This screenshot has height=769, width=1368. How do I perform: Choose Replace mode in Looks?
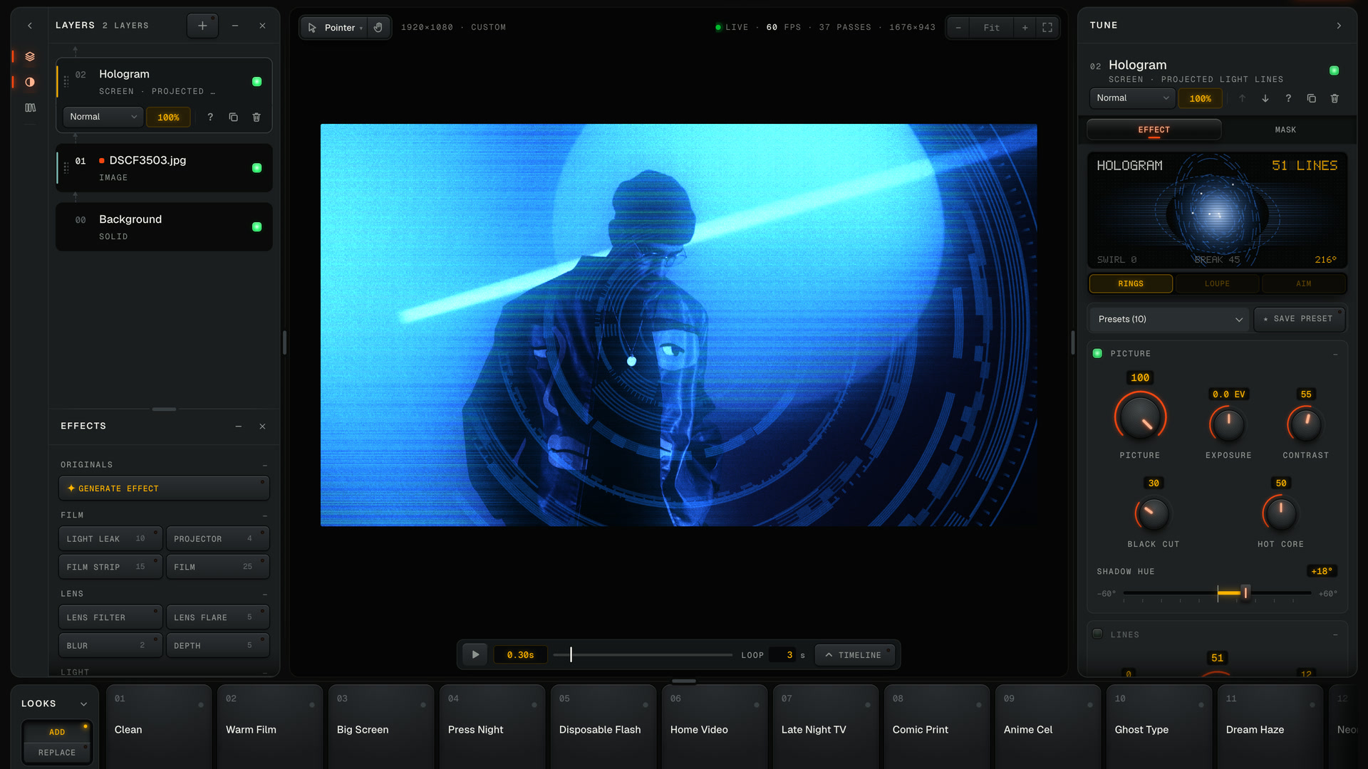tap(57, 753)
